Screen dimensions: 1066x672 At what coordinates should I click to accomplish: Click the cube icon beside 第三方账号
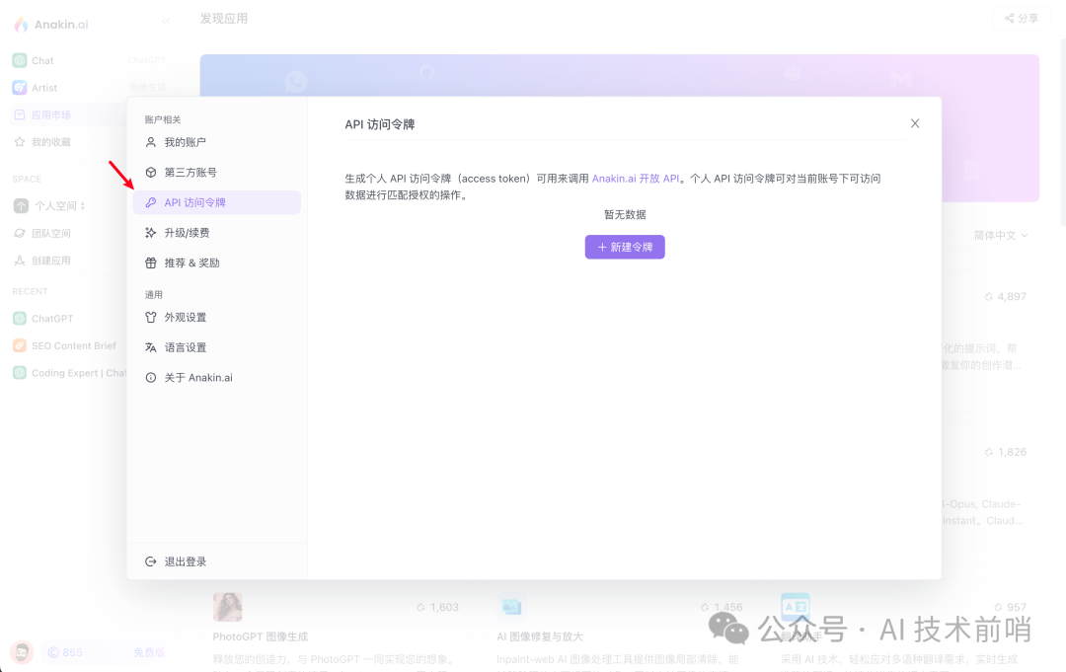point(151,172)
